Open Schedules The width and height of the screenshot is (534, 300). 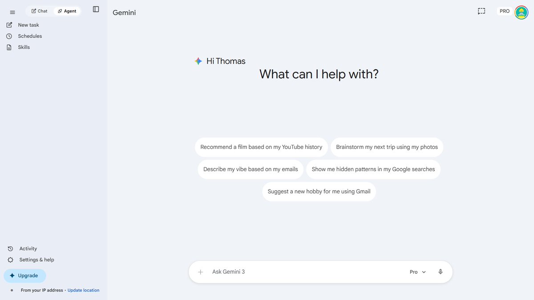click(x=30, y=36)
